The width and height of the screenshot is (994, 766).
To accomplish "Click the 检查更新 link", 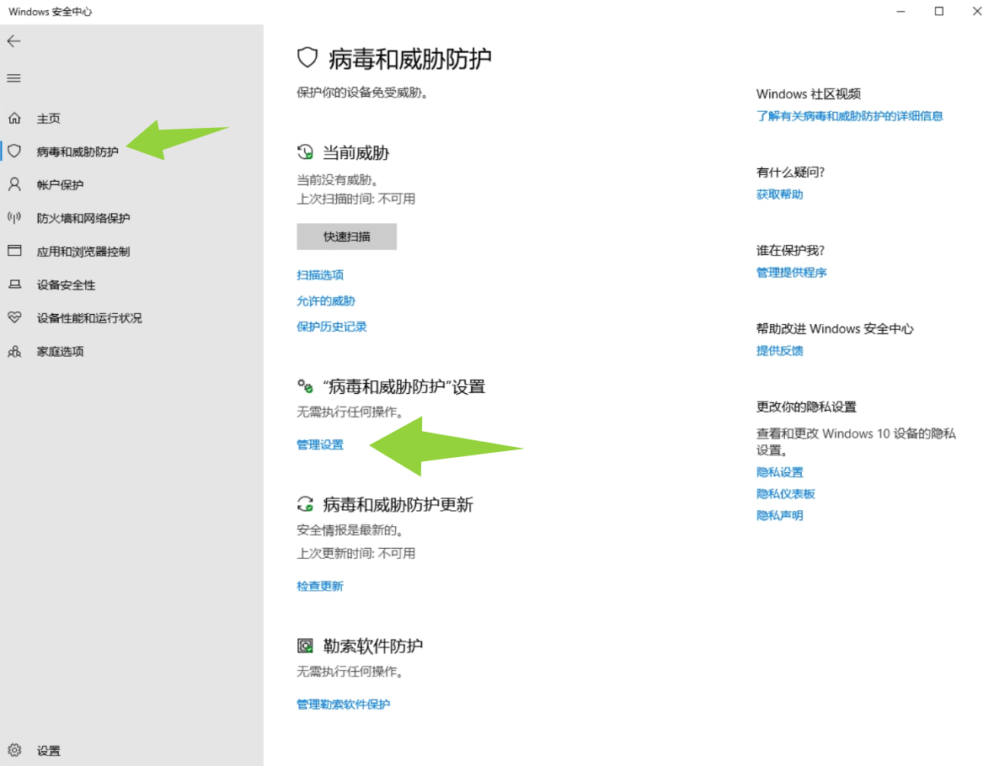I will coord(320,586).
